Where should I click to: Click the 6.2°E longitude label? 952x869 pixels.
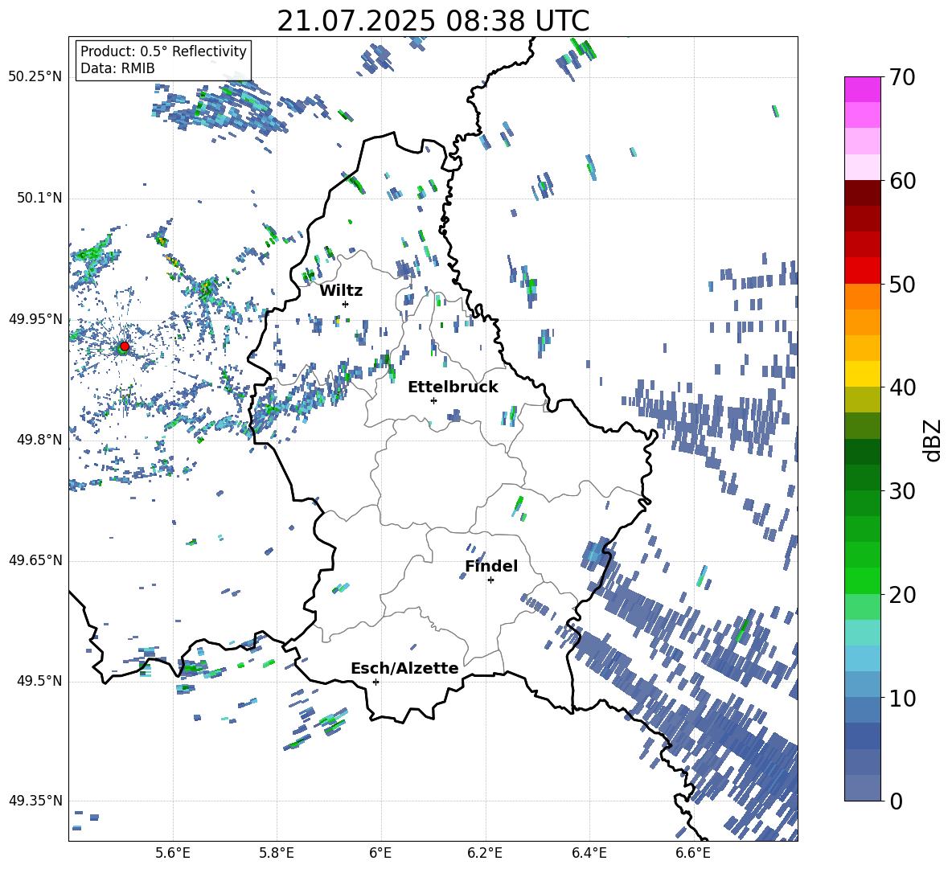485,853
